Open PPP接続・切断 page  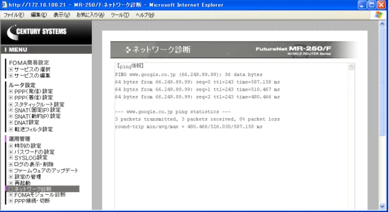pyautogui.click(x=32, y=201)
